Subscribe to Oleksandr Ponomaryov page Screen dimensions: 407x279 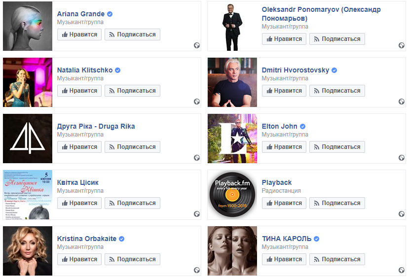tap(337, 39)
